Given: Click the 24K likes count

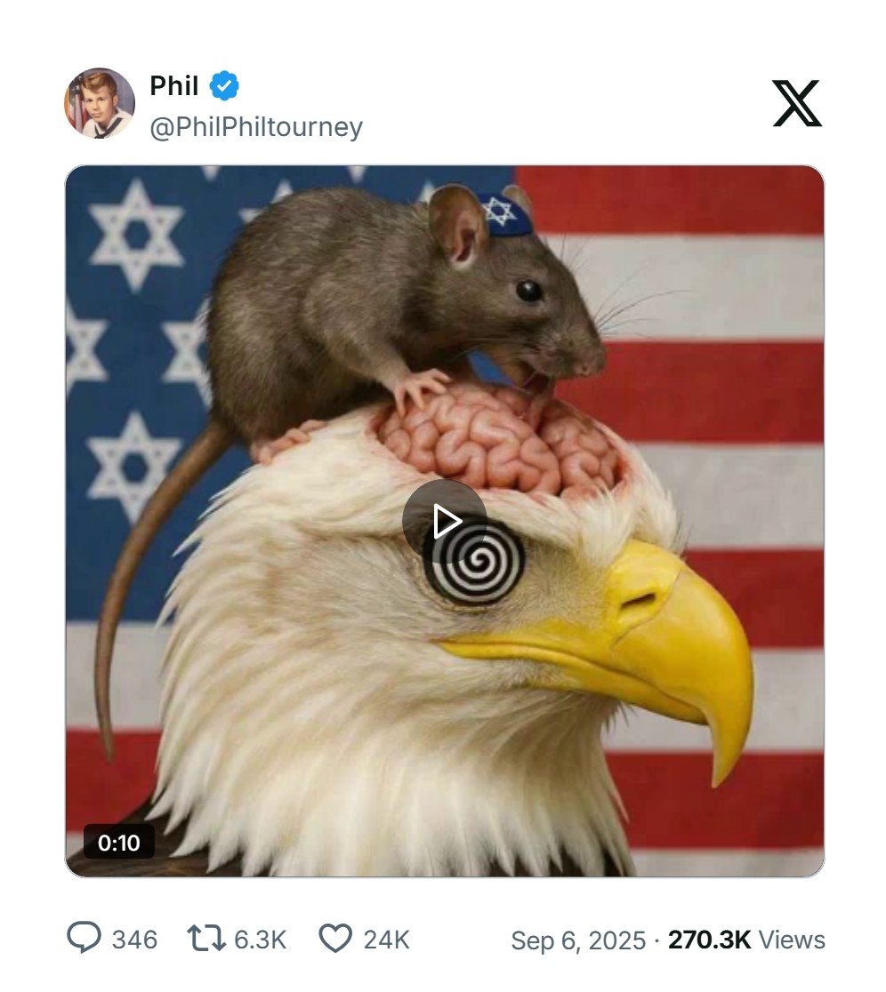Looking at the screenshot, I should tap(386, 940).
